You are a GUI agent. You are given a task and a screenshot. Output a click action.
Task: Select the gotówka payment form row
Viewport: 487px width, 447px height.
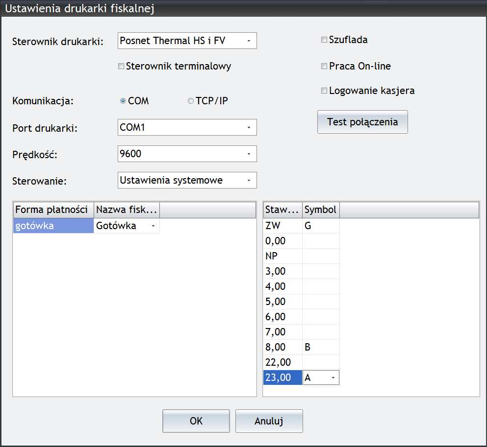(x=53, y=226)
